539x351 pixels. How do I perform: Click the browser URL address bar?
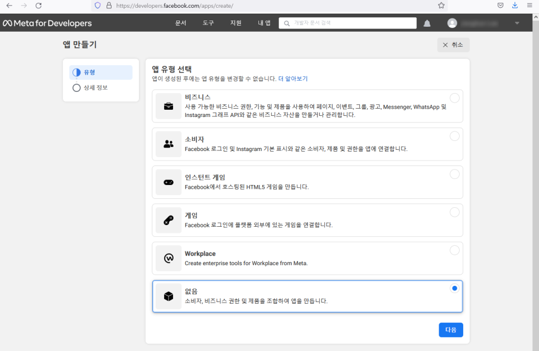pos(268,6)
